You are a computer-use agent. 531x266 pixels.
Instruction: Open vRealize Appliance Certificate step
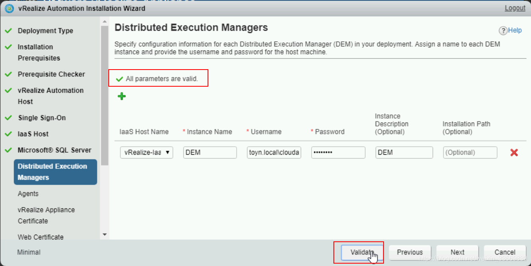(46, 215)
